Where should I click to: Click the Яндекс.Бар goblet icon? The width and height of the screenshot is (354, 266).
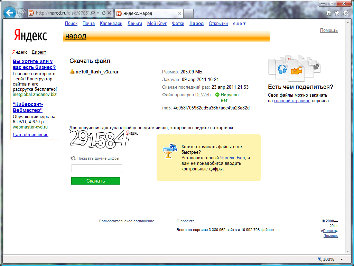[x=170, y=151]
